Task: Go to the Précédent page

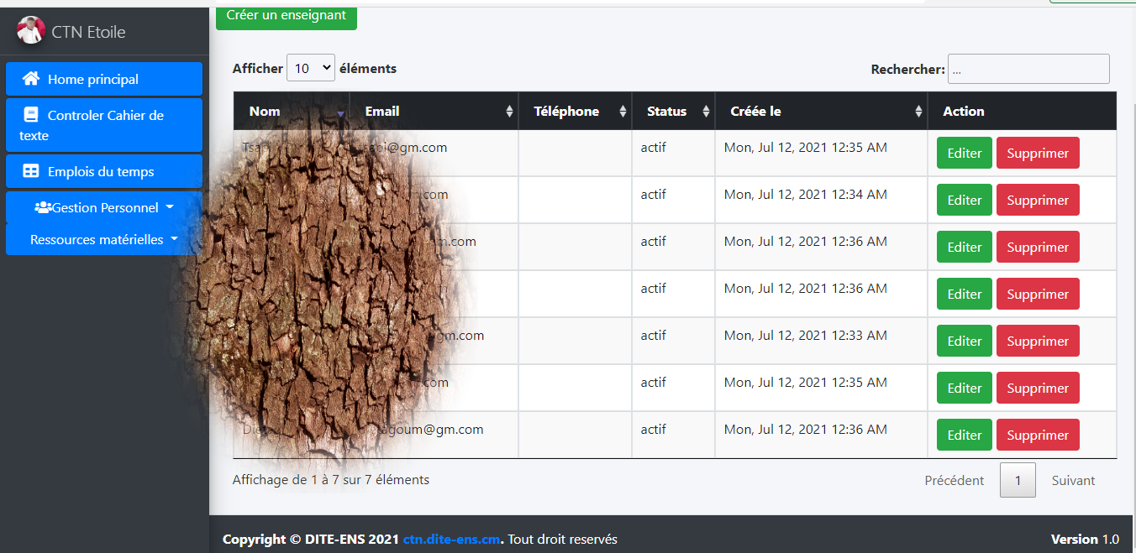Action: point(955,480)
